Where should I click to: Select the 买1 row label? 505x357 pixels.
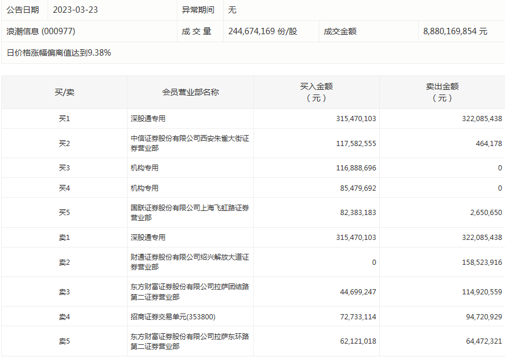click(x=60, y=118)
